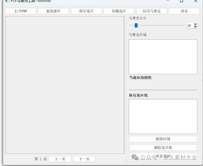
Task: Go to previous page with 上一页
Action: (60, 159)
